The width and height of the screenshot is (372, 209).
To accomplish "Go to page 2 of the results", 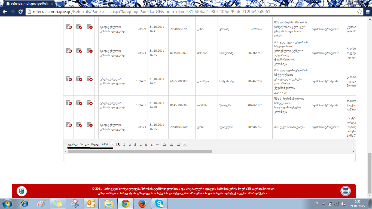I will tap(124, 144).
